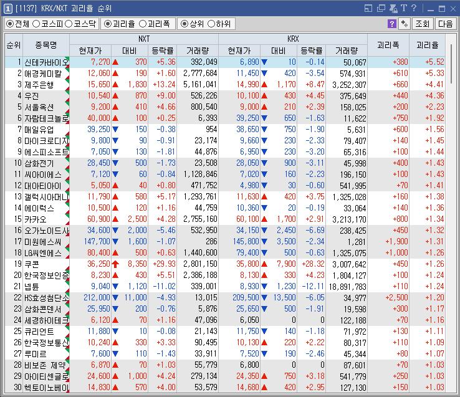Click the duplicate window icon in title bar

click(381, 8)
